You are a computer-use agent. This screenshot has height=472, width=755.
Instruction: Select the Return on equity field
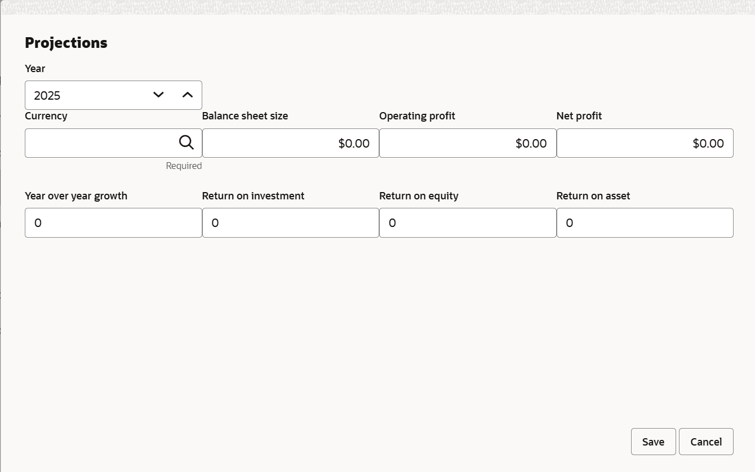pyautogui.click(x=467, y=222)
